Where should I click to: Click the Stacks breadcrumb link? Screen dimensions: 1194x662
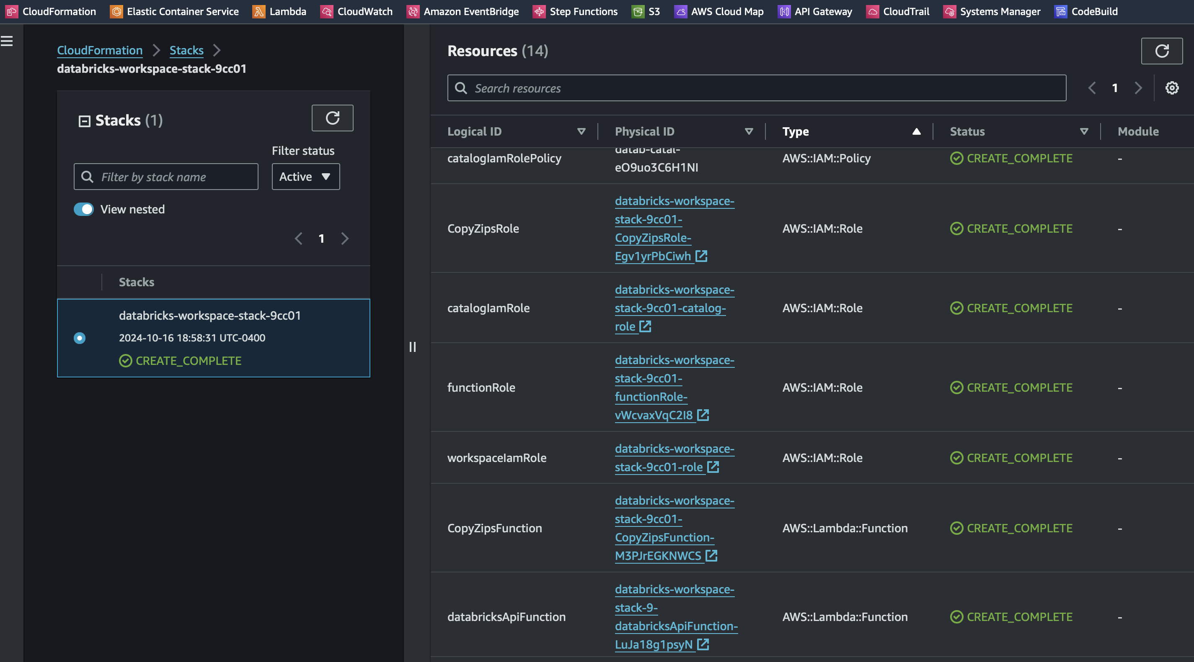pos(186,51)
